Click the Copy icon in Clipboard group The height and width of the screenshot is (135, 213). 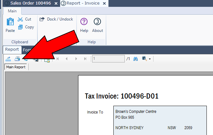tap(21, 27)
